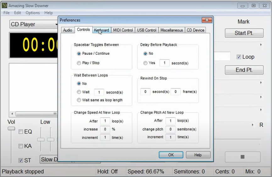Click the Help button in Preferences

(198, 155)
